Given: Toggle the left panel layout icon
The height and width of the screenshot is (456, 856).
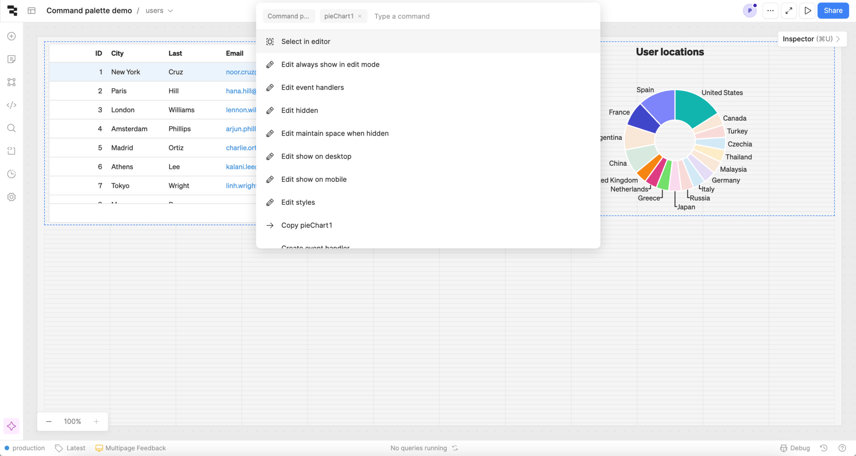Looking at the screenshot, I should (x=32, y=10).
